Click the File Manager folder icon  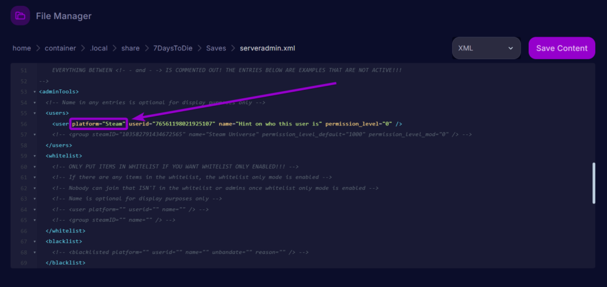(20, 16)
